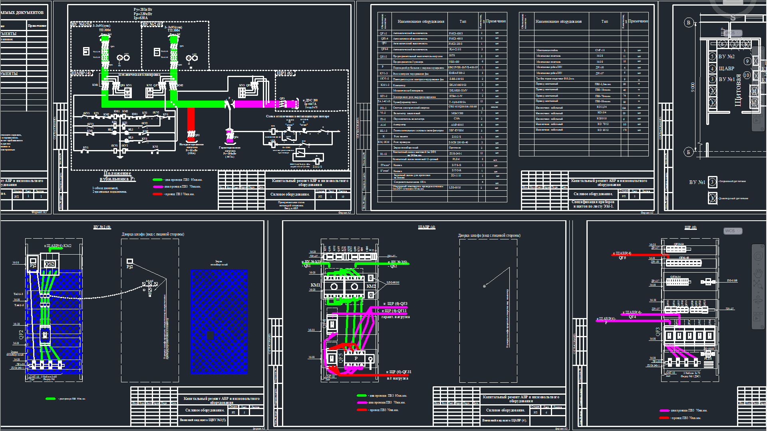The image size is (767, 431).
Task: Click the 'ЩАВР (4)' sheet title
Action: click(x=427, y=227)
